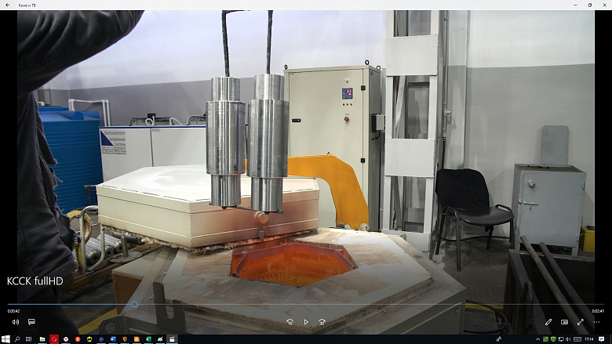Open File Explorer from taskbar
This screenshot has width=612, height=344.
[x=42, y=339]
